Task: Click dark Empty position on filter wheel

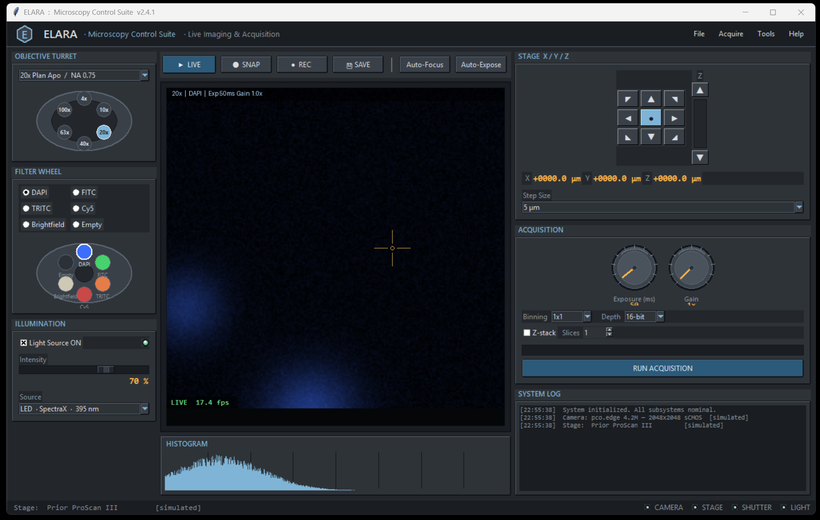Action: (66, 262)
